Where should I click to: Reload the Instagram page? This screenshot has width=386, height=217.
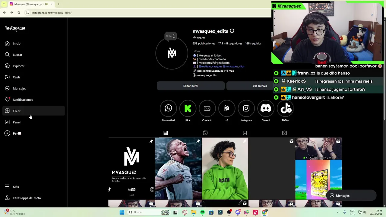point(19,13)
